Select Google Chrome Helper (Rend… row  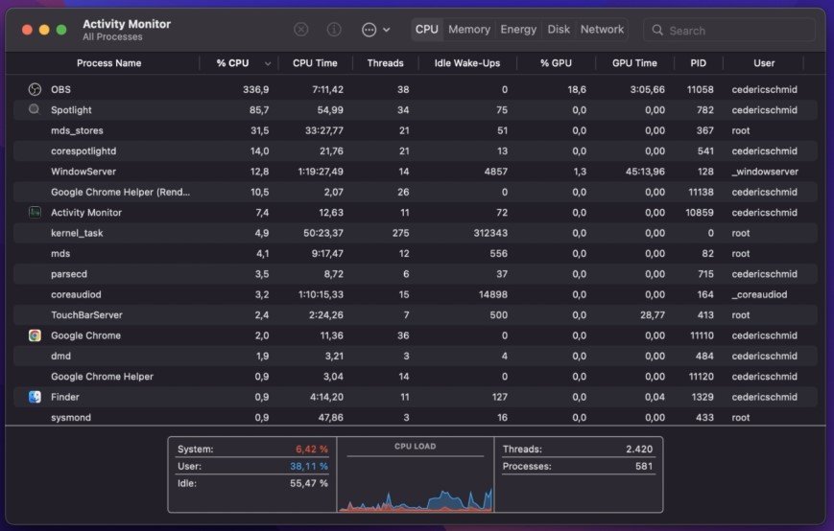coord(415,193)
